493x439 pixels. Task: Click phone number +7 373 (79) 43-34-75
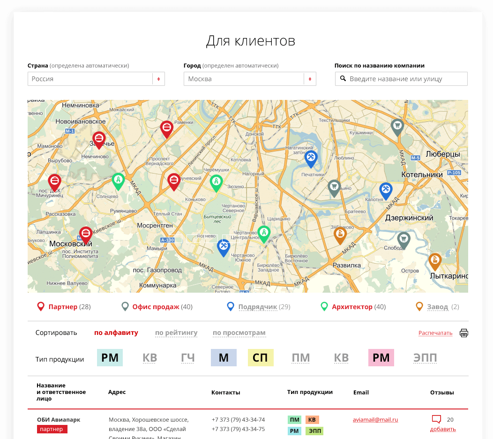[238, 429]
